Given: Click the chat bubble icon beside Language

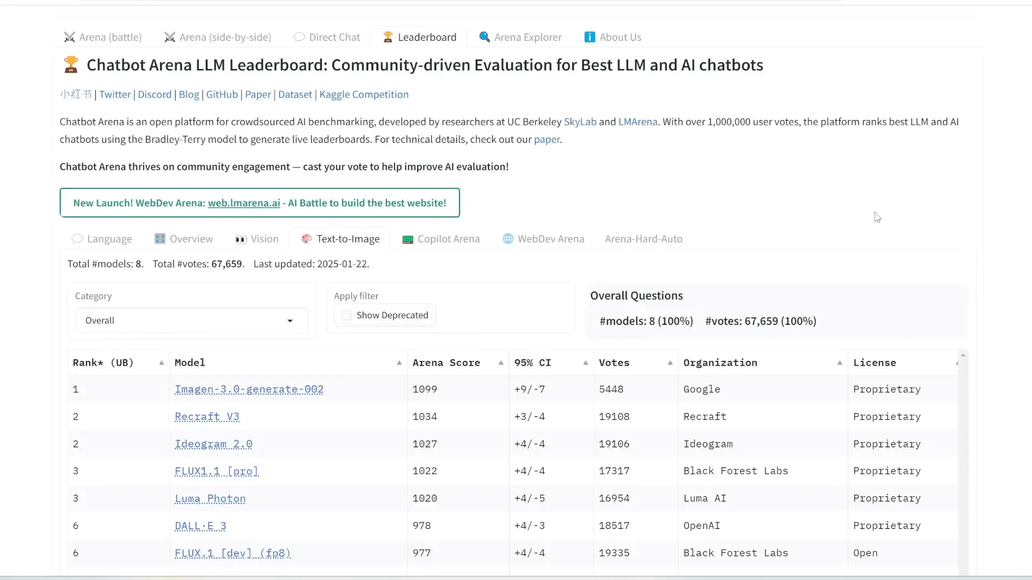Looking at the screenshot, I should [77, 238].
